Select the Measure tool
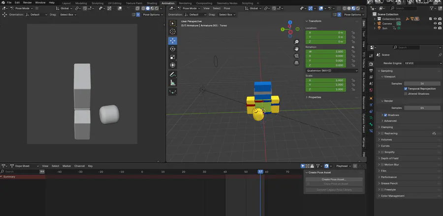 (x=173, y=82)
